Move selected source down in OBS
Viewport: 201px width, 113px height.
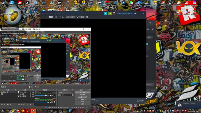[30, 105]
